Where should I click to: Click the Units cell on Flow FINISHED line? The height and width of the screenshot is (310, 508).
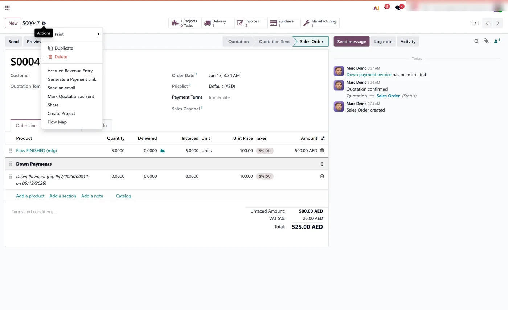[206, 151]
